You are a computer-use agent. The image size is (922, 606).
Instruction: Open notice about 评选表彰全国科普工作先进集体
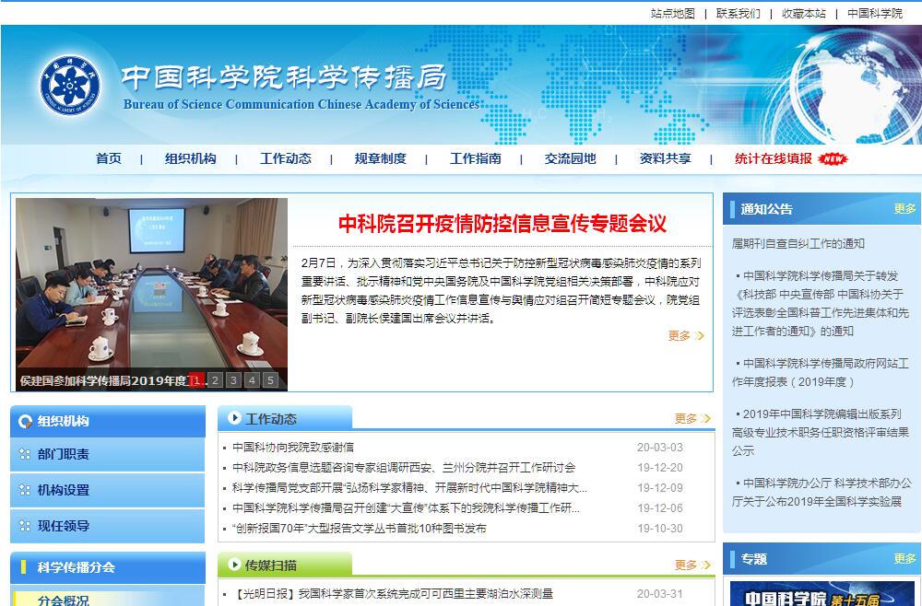[821, 304]
